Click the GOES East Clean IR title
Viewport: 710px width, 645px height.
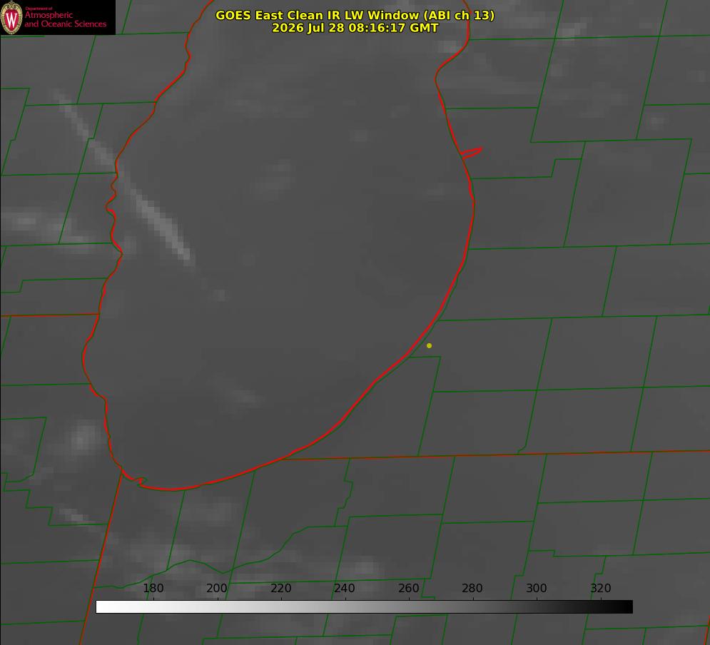click(x=355, y=15)
